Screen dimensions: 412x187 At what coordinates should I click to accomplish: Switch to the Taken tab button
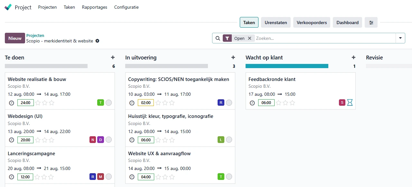click(249, 22)
